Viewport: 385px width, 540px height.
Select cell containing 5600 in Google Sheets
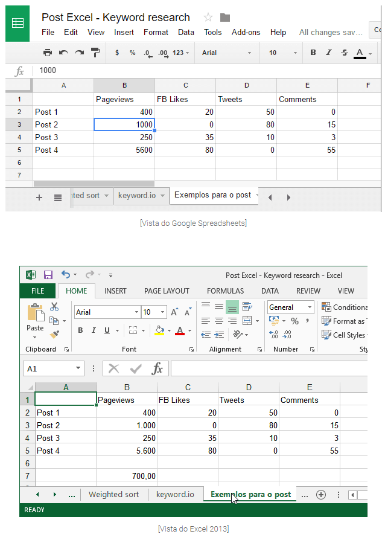124,150
